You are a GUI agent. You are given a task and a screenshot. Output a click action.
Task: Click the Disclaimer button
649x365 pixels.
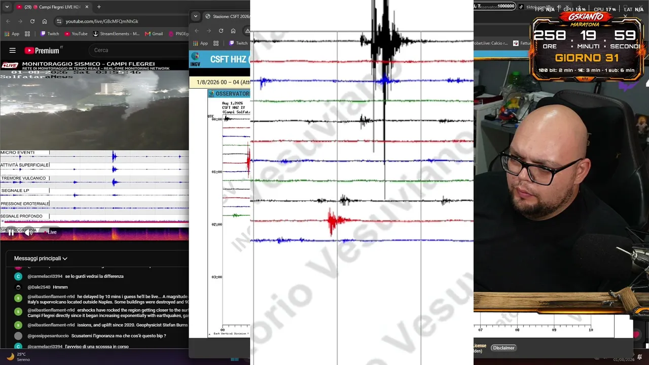point(503,348)
